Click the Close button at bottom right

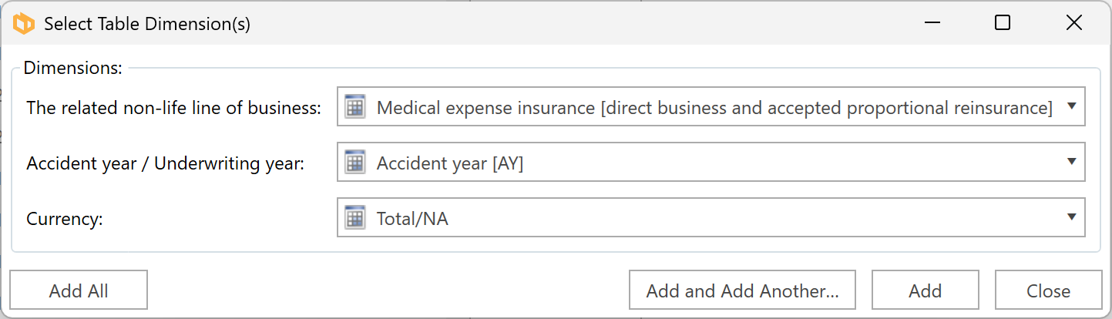[1048, 290]
